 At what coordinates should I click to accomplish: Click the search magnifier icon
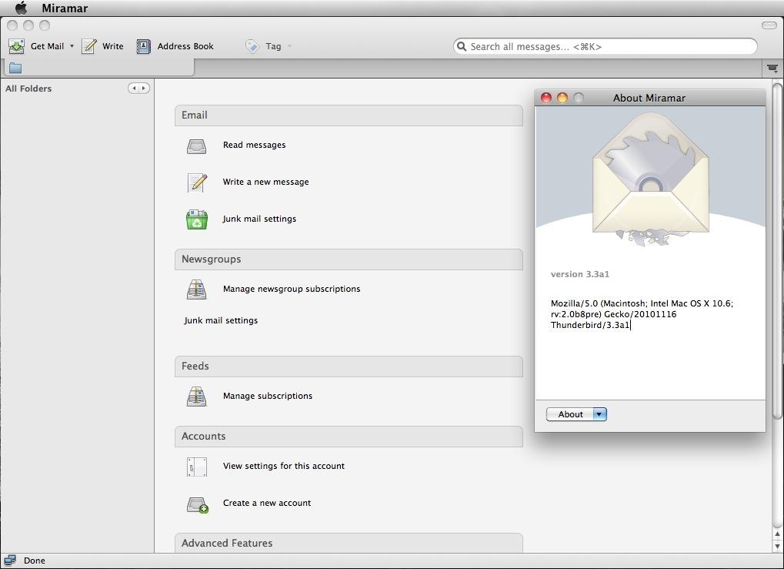[x=462, y=46]
